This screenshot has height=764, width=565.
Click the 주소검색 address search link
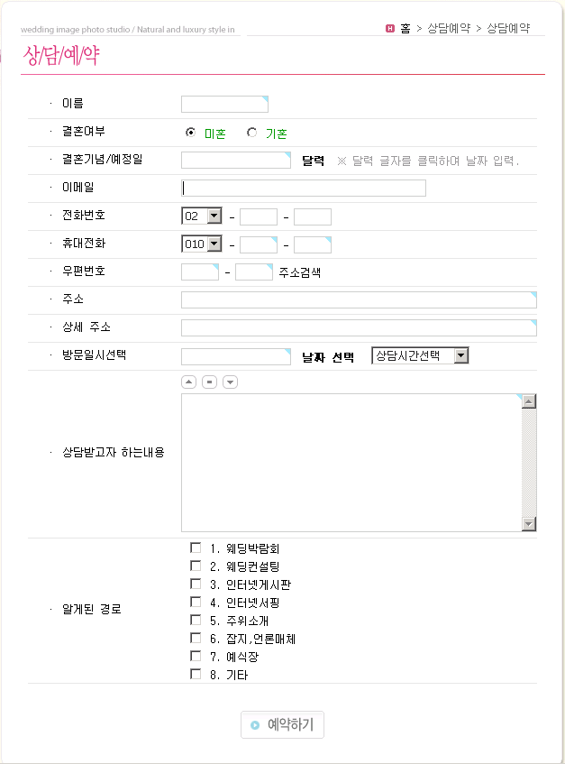tap(300, 272)
